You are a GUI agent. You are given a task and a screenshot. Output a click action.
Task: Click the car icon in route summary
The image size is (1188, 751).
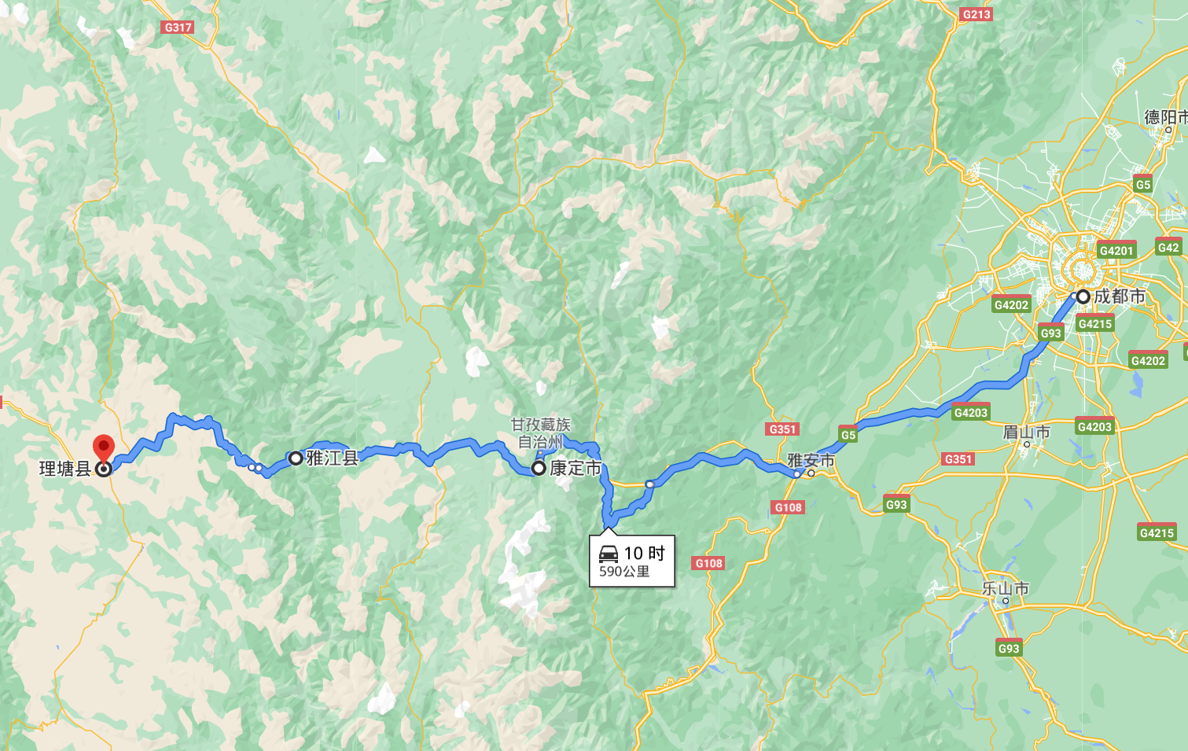[609, 553]
